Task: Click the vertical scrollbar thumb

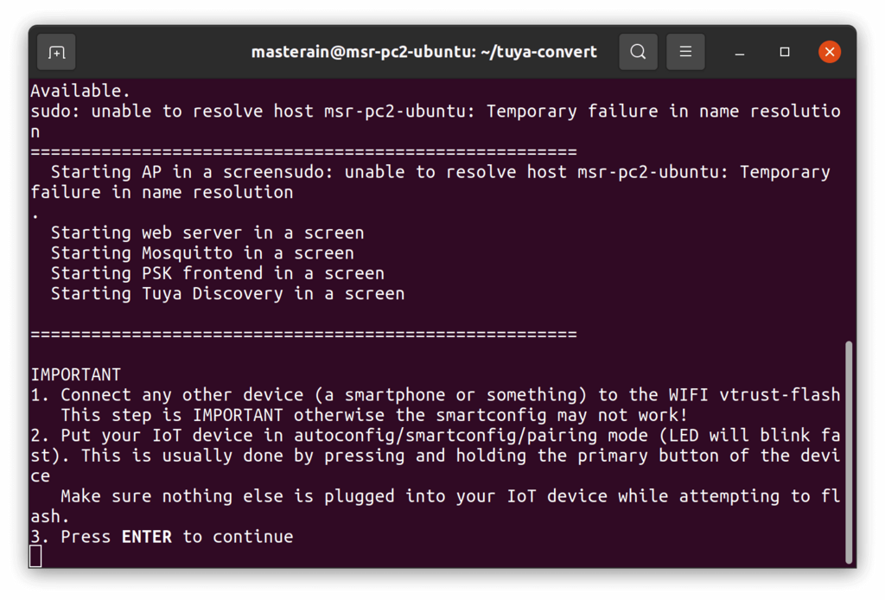Action: 849,451
